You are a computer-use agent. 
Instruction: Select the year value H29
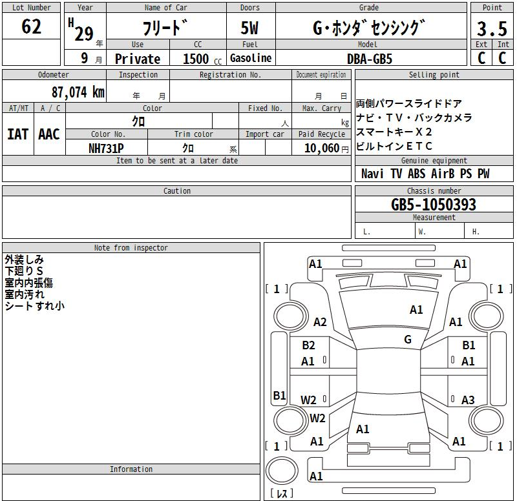pyautogui.click(x=81, y=30)
